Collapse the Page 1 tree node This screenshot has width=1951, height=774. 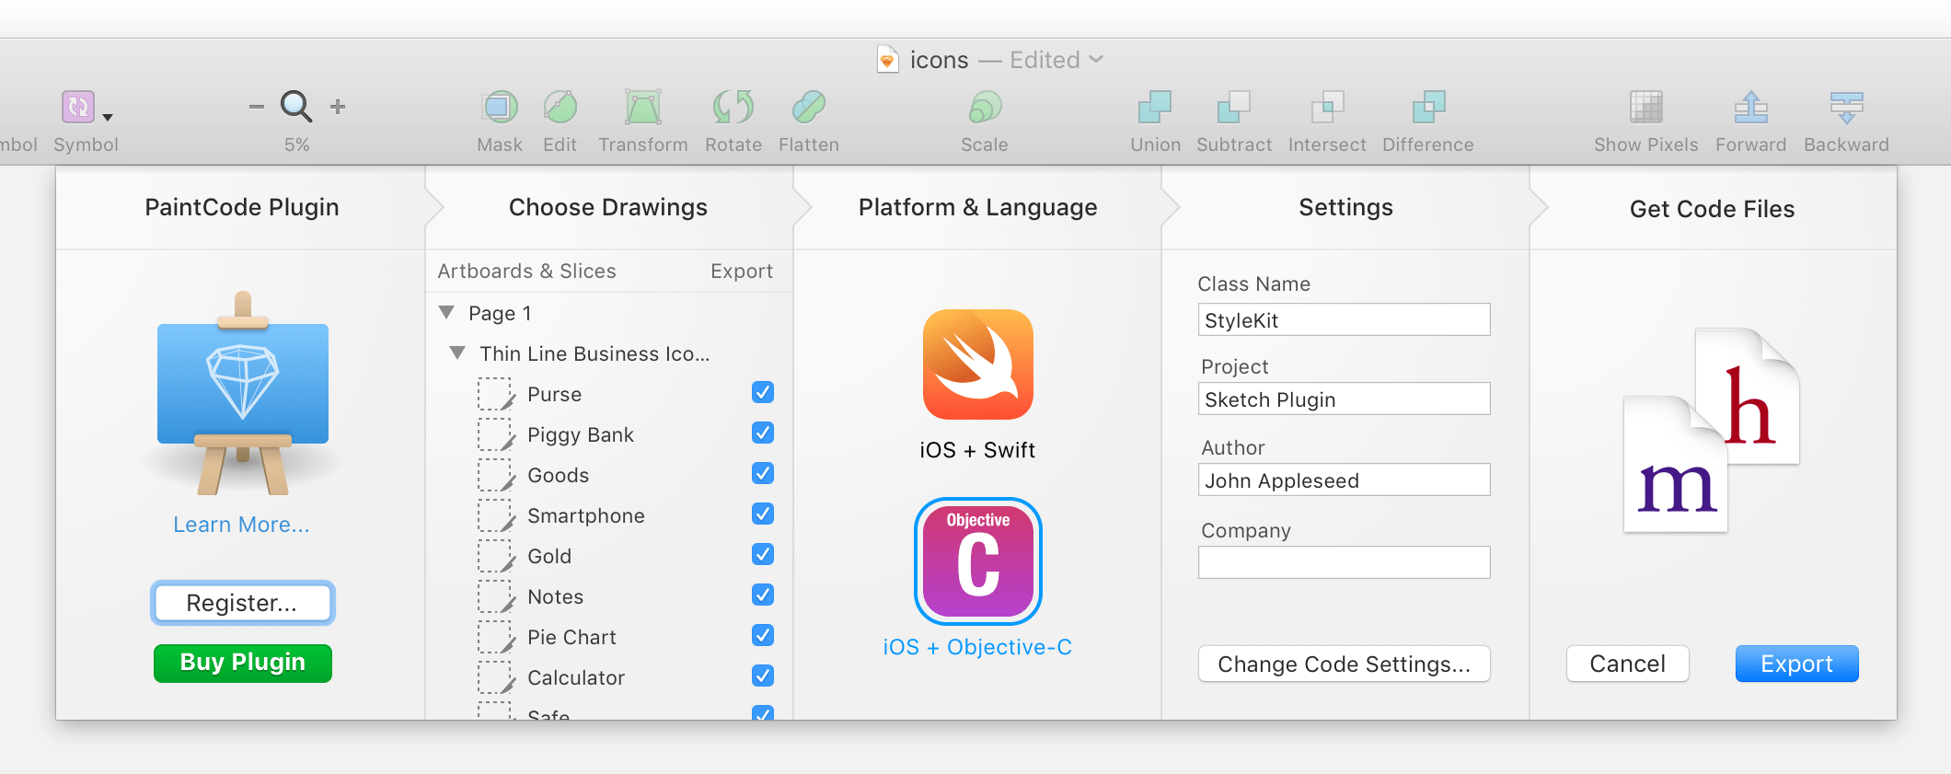(x=447, y=313)
